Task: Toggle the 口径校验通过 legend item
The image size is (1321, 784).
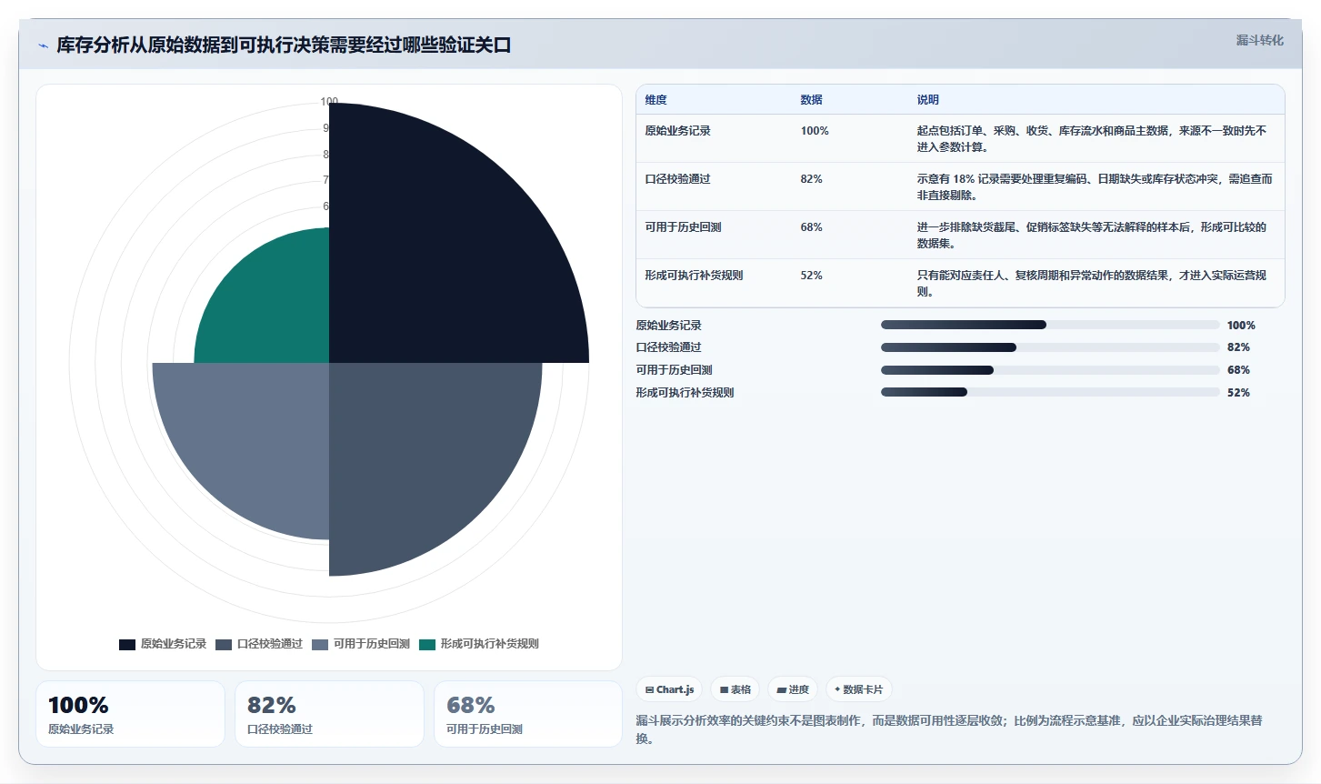Action: pos(259,644)
